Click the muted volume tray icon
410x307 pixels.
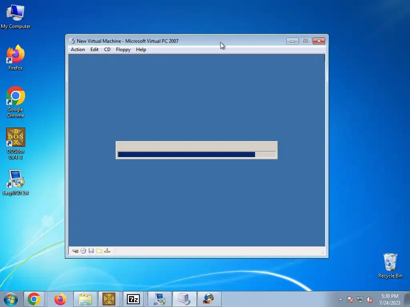click(370, 299)
